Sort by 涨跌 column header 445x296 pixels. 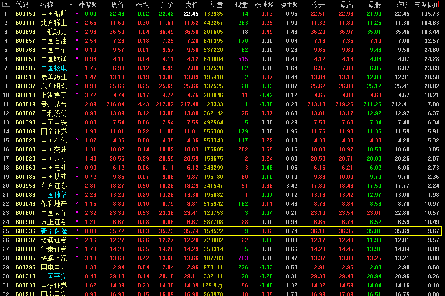[142, 5]
